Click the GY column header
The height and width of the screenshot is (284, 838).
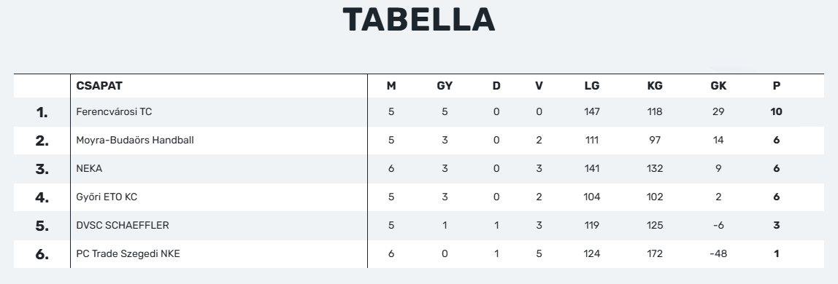(445, 86)
